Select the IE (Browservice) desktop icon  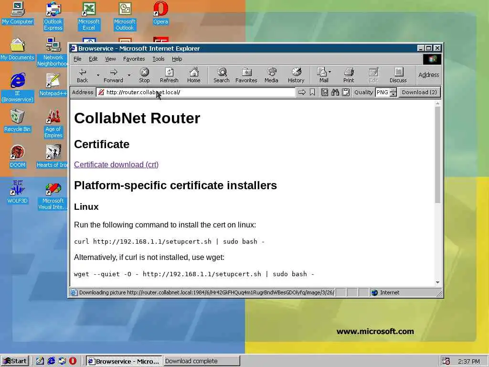pyautogui.click(x=18, y=87)
